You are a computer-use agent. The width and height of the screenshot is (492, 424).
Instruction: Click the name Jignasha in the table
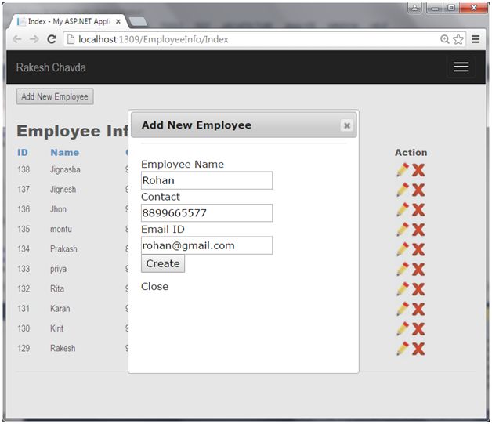pos(65,170)
